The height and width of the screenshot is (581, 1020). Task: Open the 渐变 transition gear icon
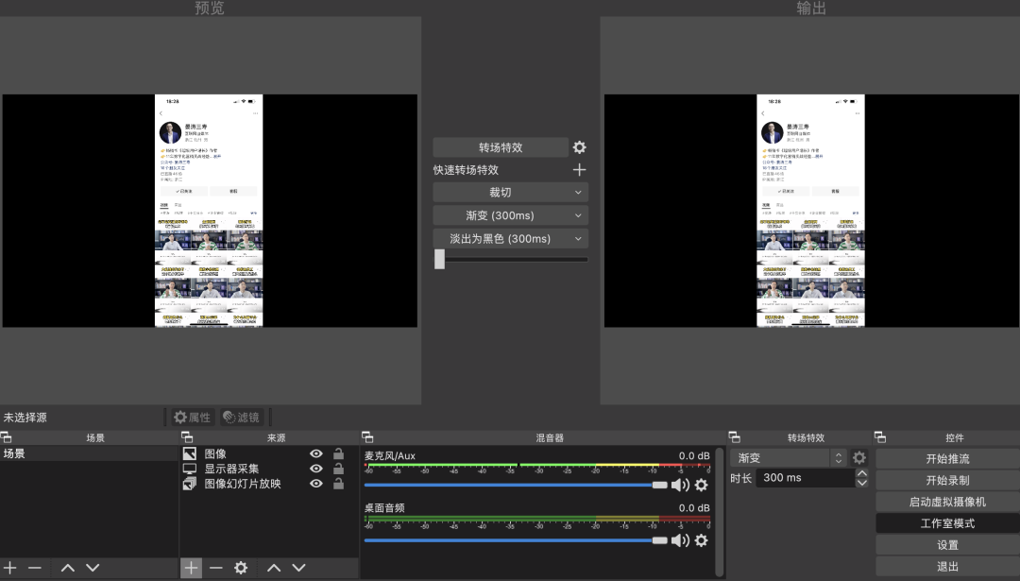(x=858, y=456)
